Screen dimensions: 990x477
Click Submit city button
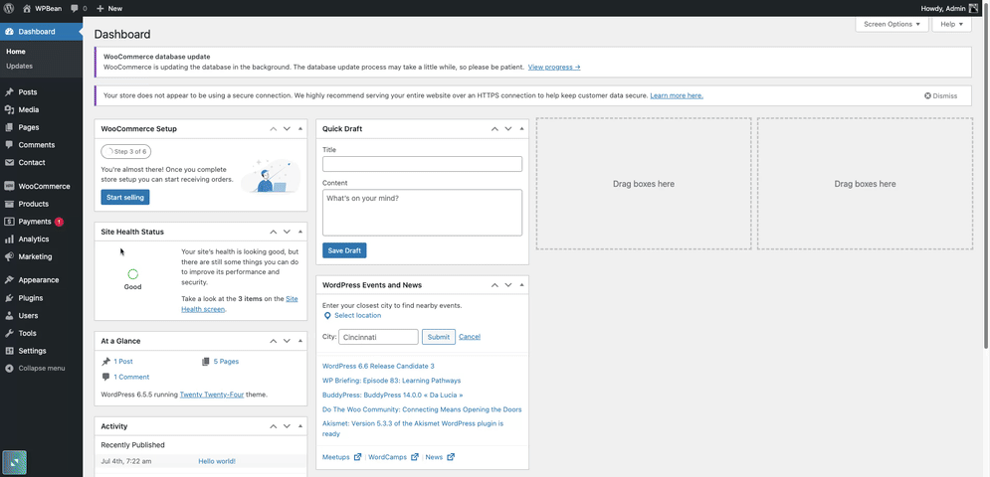pyautogui.click(x=439, y=337)
